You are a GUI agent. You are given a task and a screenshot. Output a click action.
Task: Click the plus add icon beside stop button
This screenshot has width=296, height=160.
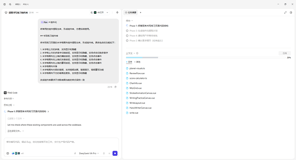click(x=109, y=154)
